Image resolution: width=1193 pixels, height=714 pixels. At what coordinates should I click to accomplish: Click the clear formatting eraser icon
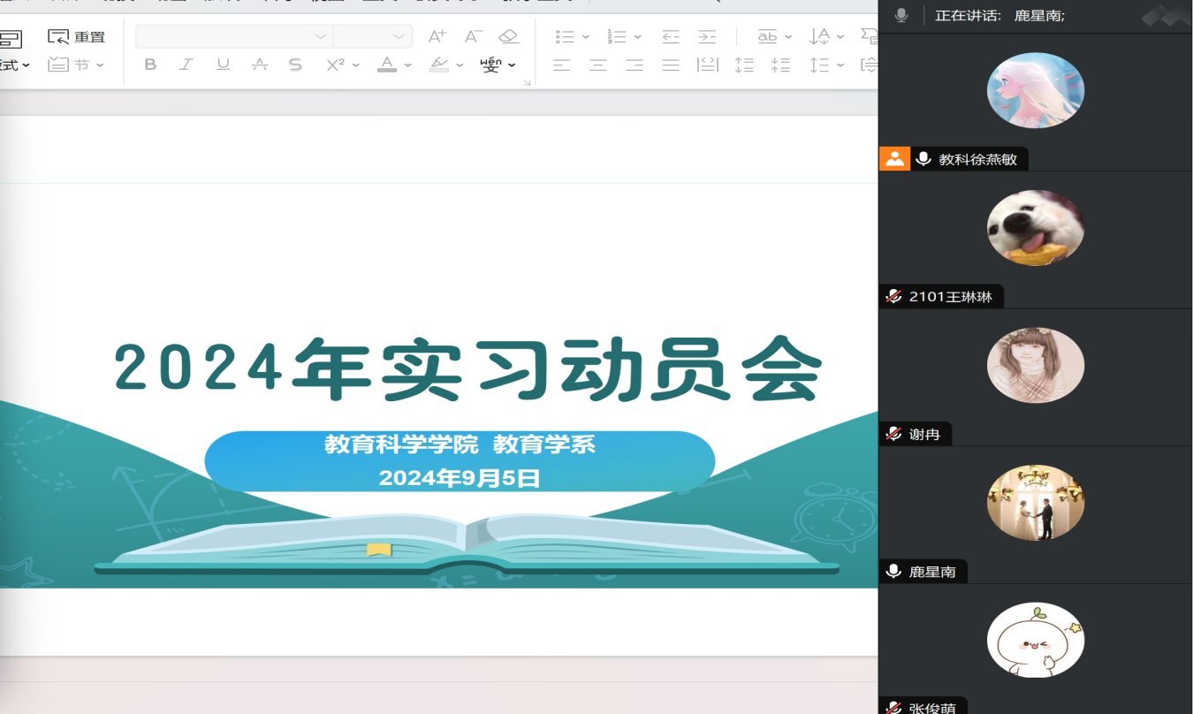point(508,36)
